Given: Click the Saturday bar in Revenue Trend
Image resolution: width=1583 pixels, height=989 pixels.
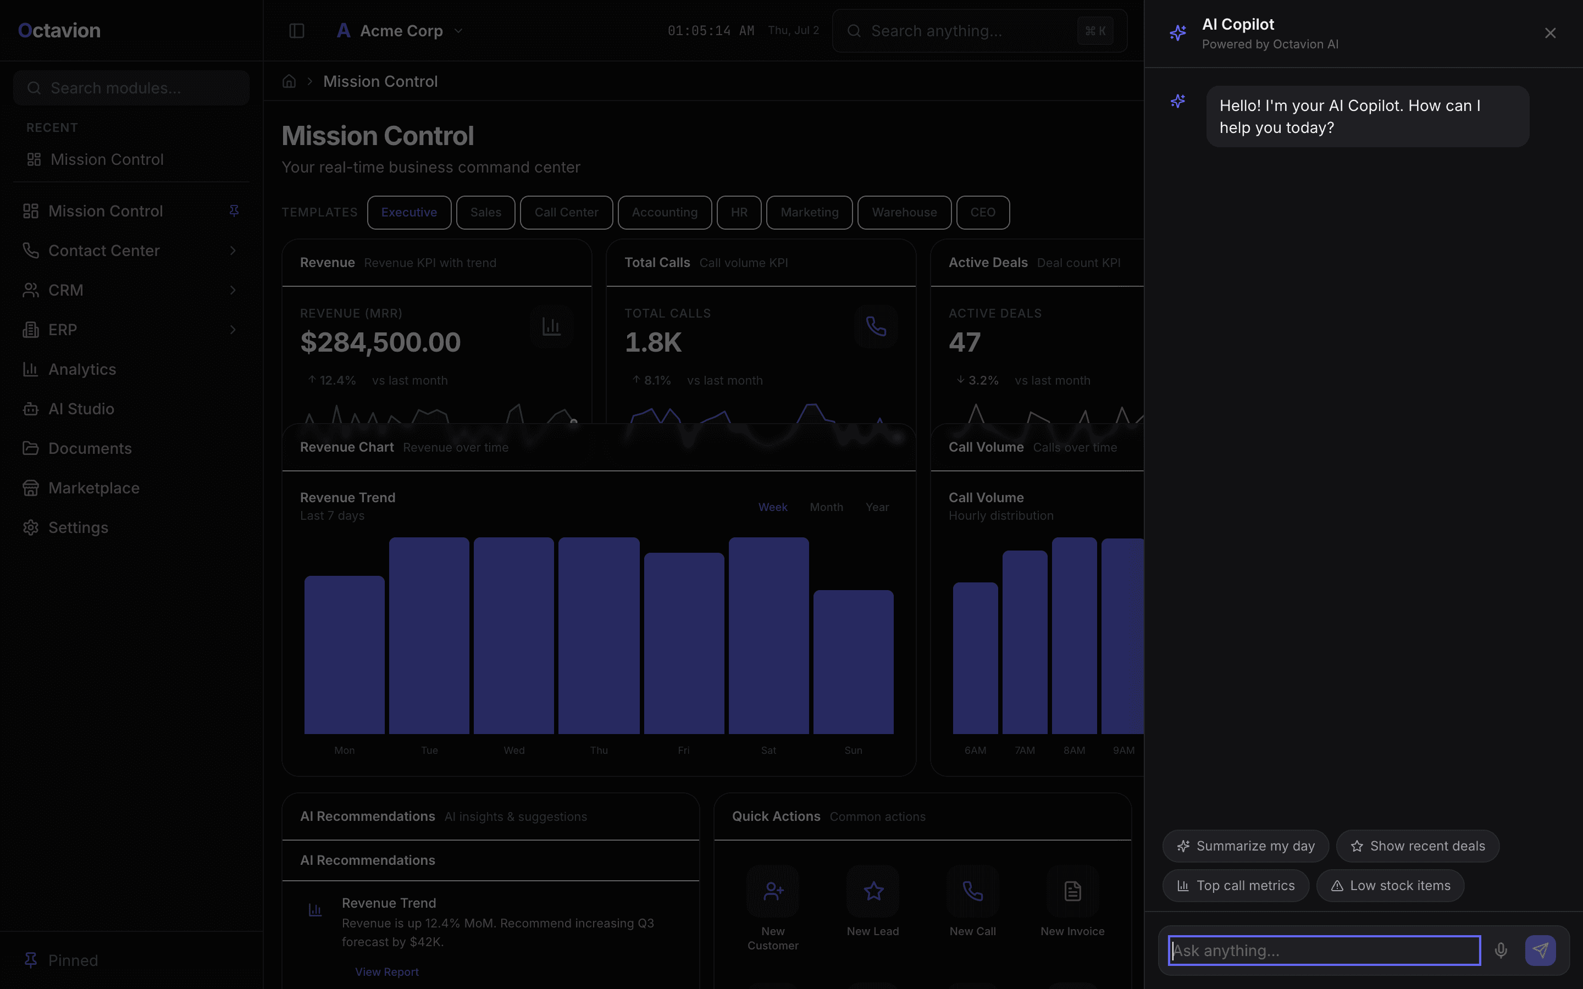Looking at the screenshot, I should click(x=768, y=635).
